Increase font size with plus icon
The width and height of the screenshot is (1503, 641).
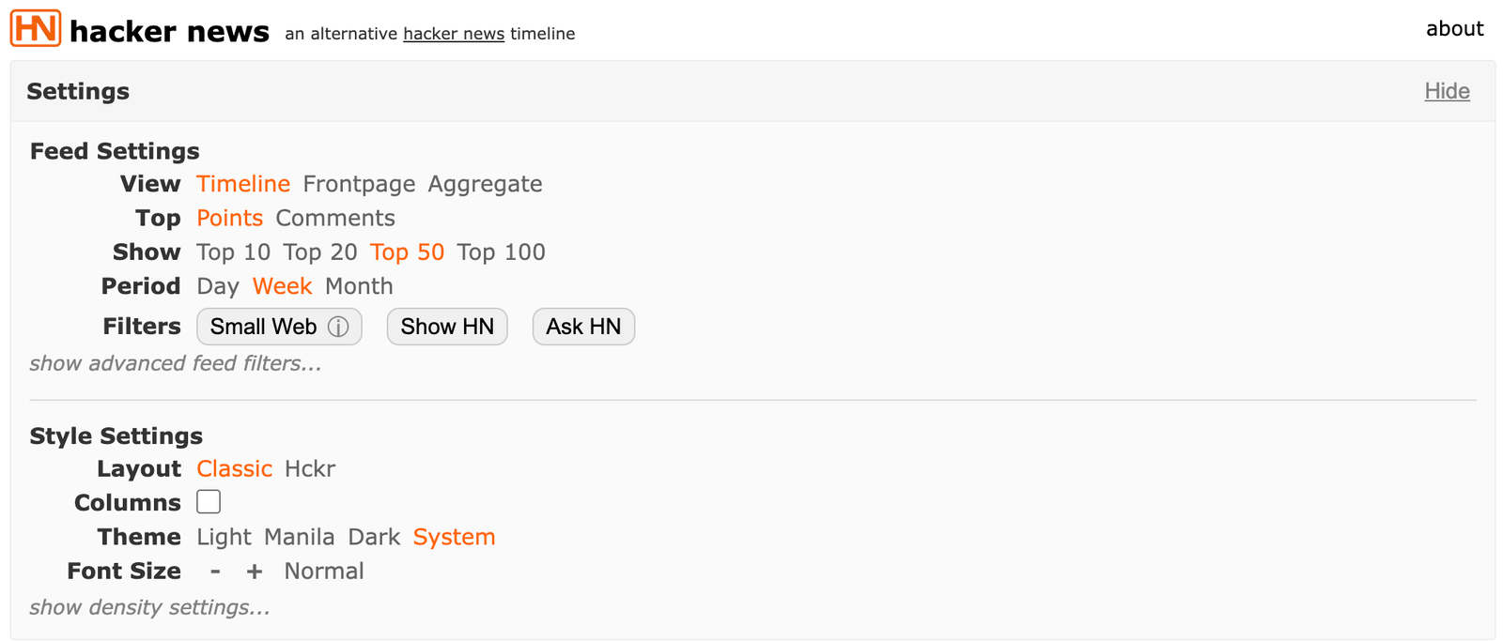pos(255,571)
